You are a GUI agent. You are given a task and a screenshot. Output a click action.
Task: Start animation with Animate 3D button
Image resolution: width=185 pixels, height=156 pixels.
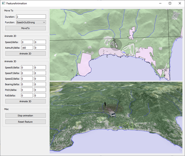point(25,101)
